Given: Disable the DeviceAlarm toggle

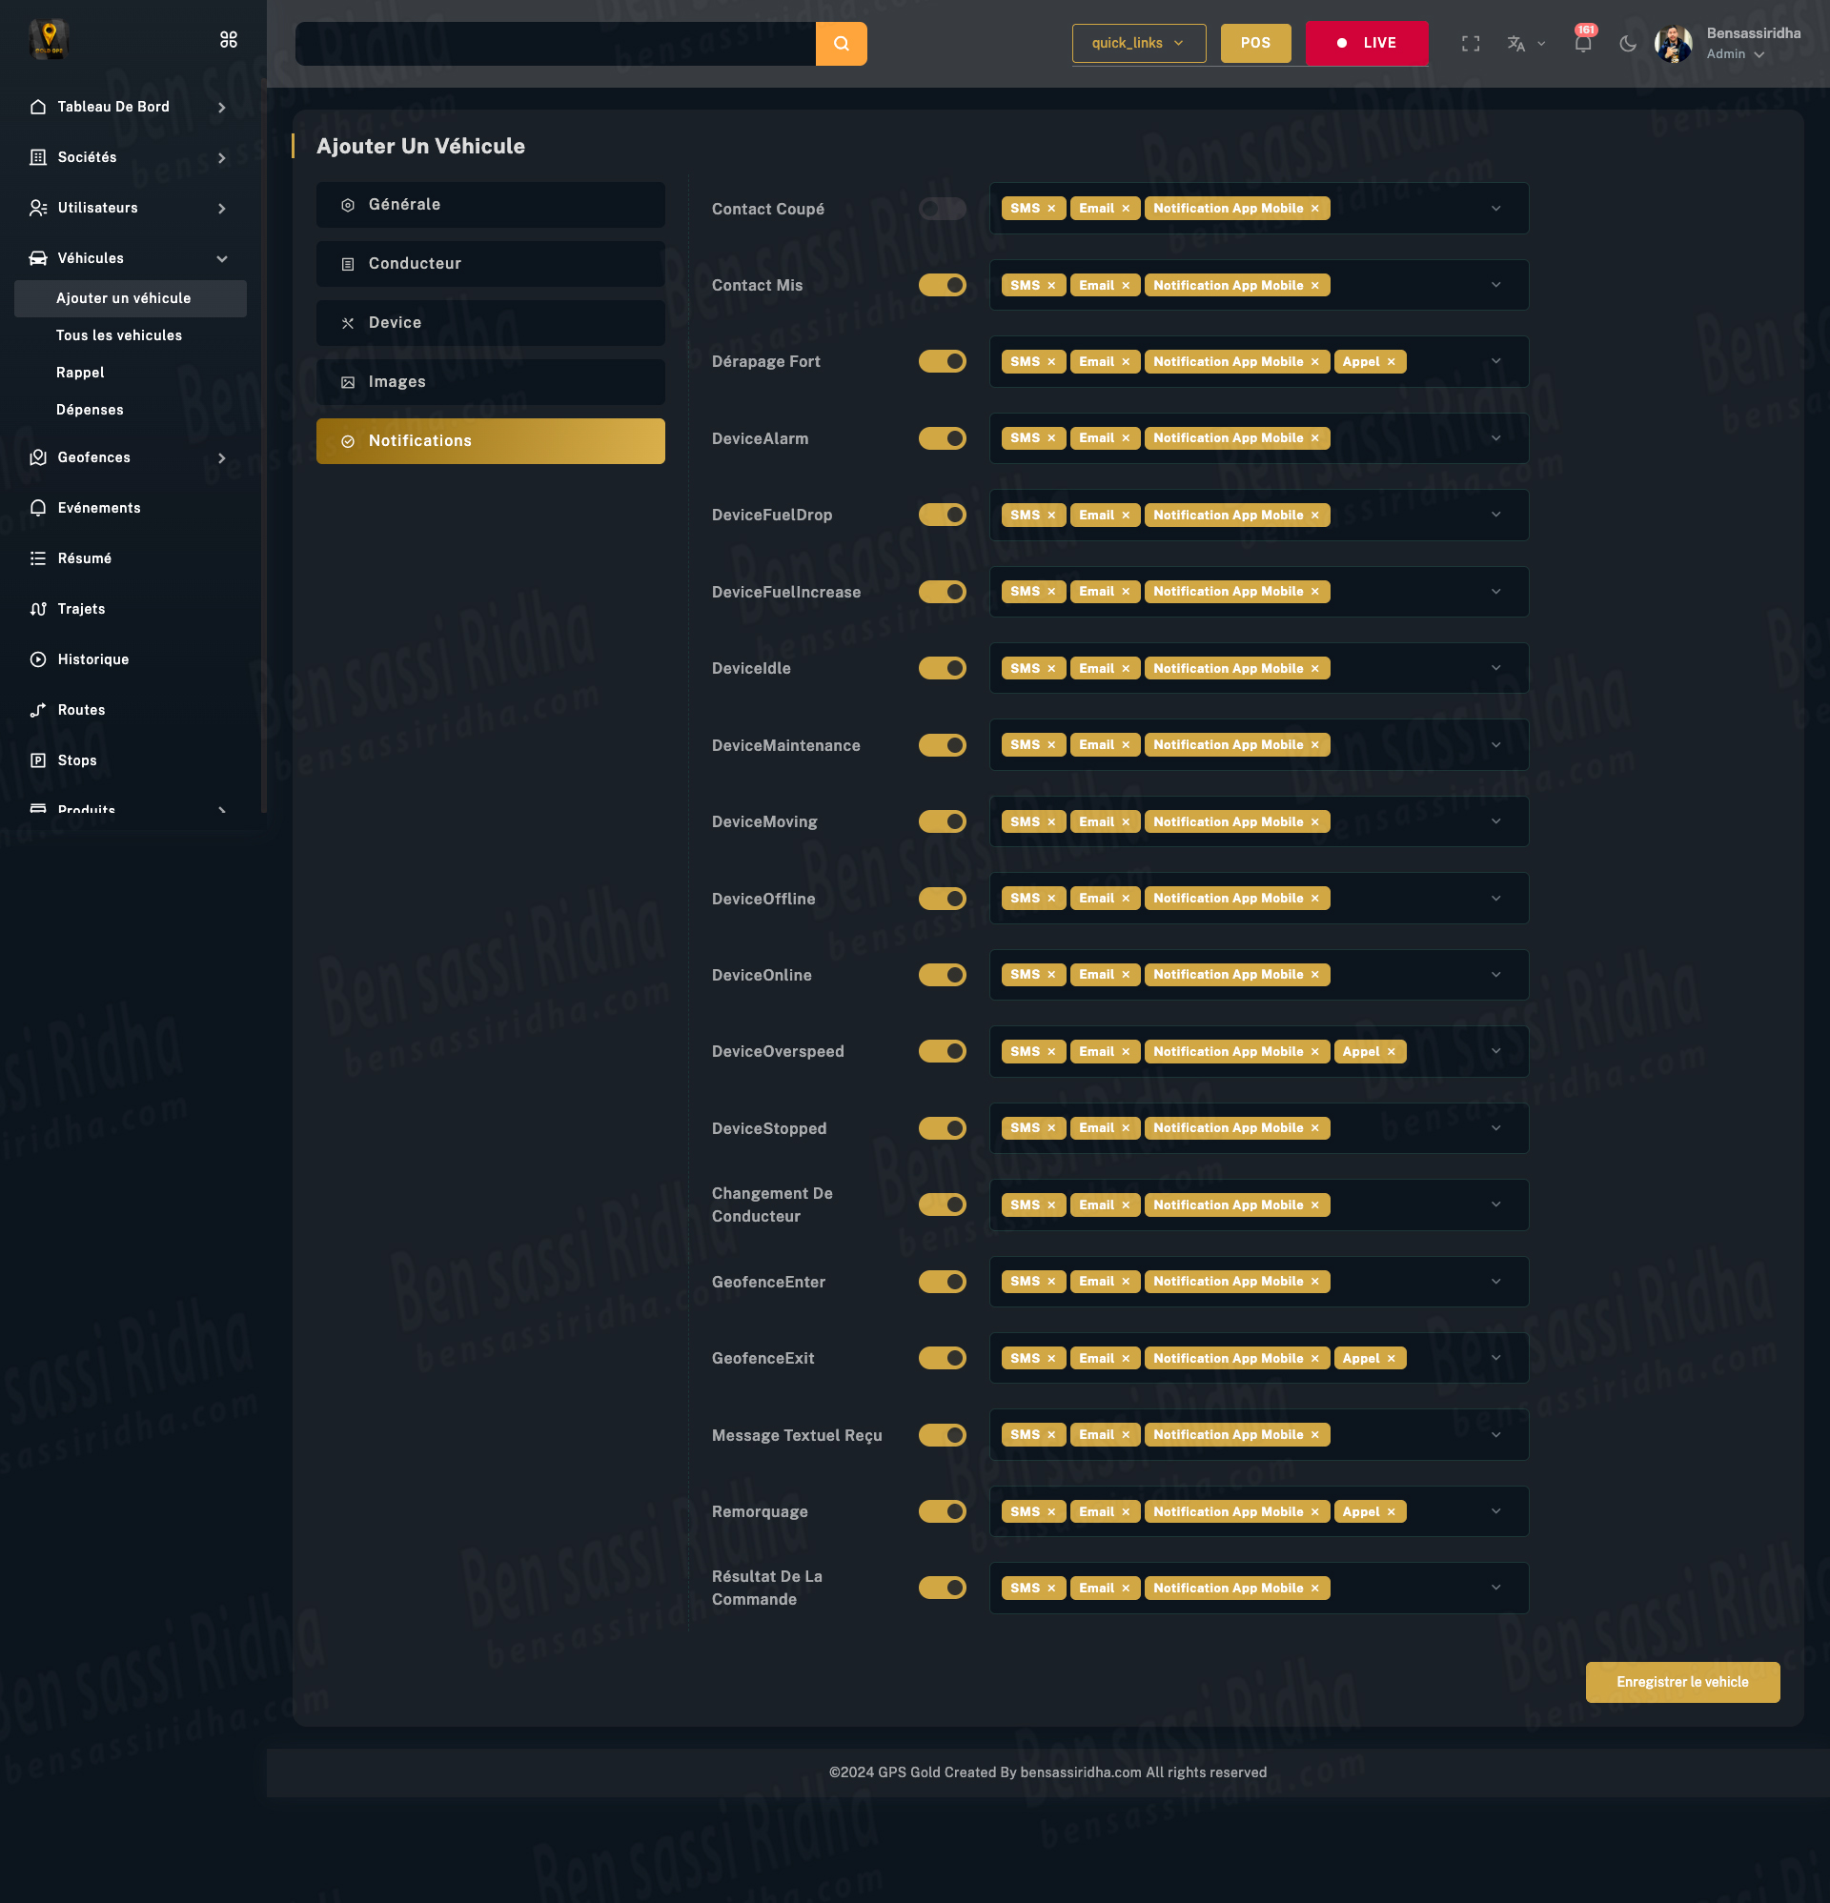Looking at the screenshot, I should [x=942, y=439].
